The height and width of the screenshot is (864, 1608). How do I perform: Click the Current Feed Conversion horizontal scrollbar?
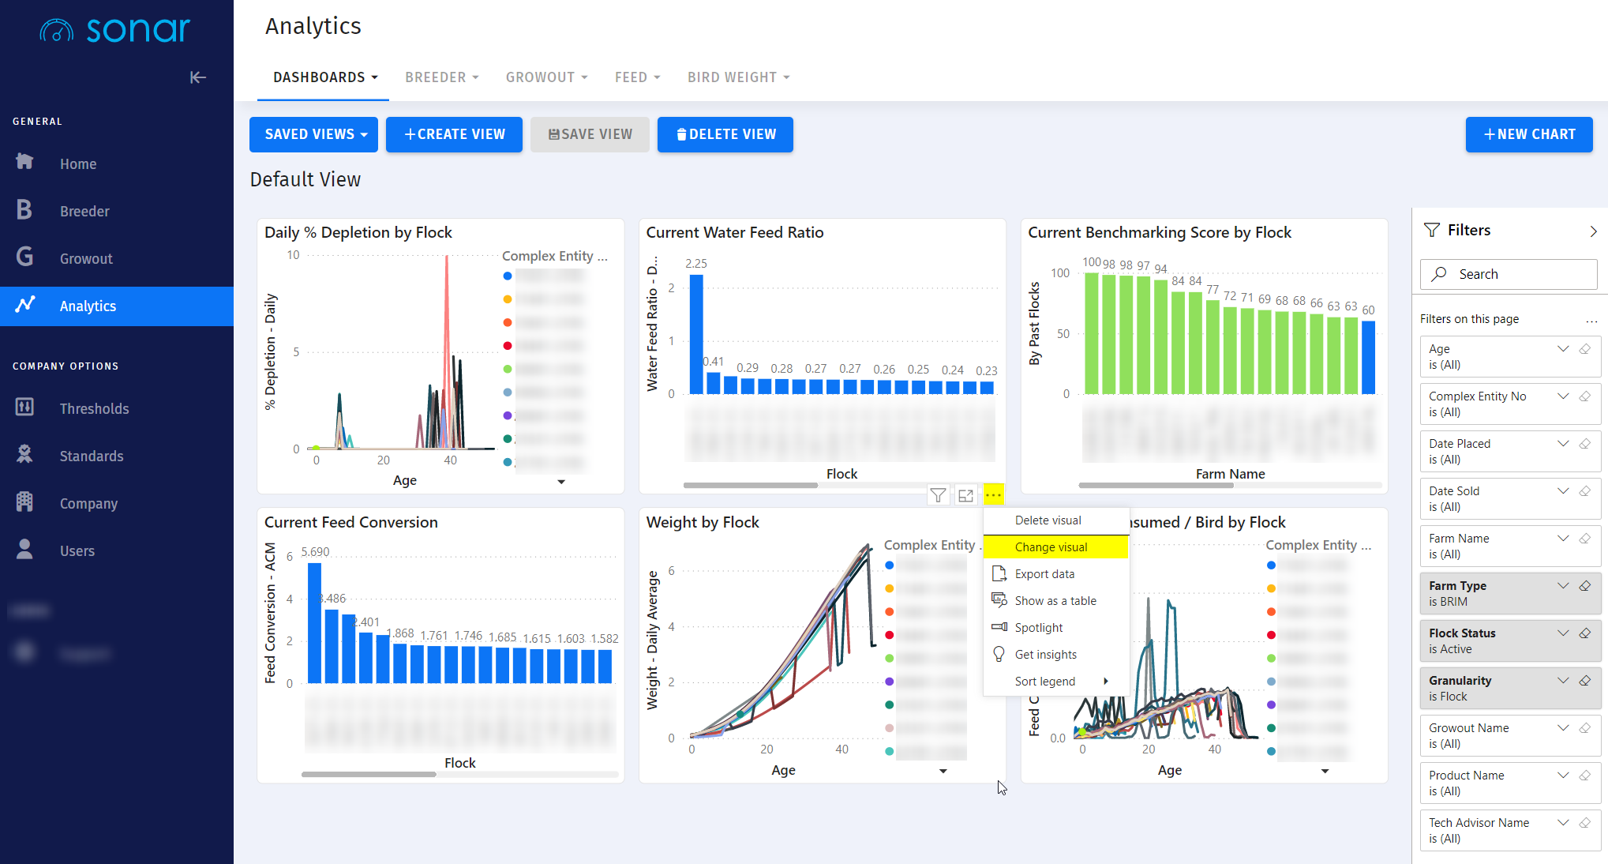pos(369,774)
